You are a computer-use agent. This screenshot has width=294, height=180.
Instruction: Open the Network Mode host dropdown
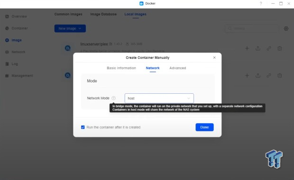pyautogui.click(x=159, y=98)
